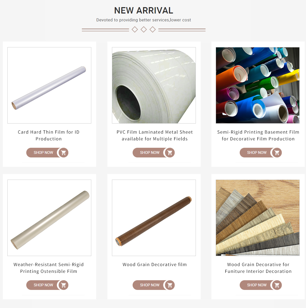
Task: Click SHOP NOW for Wood Grain Decorative film
Action: pos(150,285)
